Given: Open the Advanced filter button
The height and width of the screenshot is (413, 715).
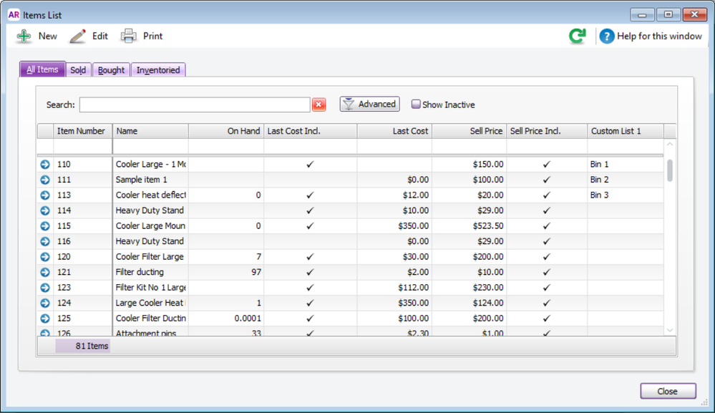Looking at the screenshot, I should (x=369, y=105).
